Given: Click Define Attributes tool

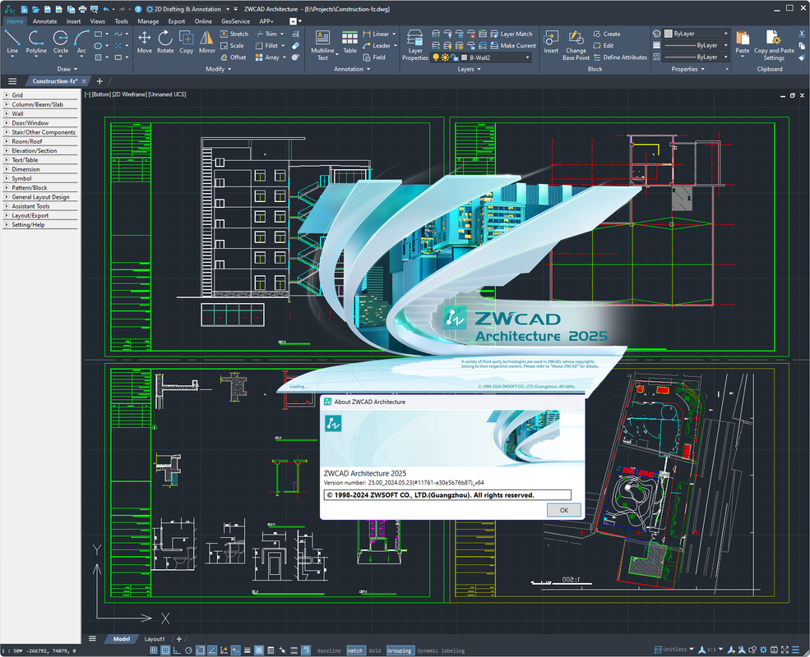Looking at the screenshot, I should [x=620, y=57].
